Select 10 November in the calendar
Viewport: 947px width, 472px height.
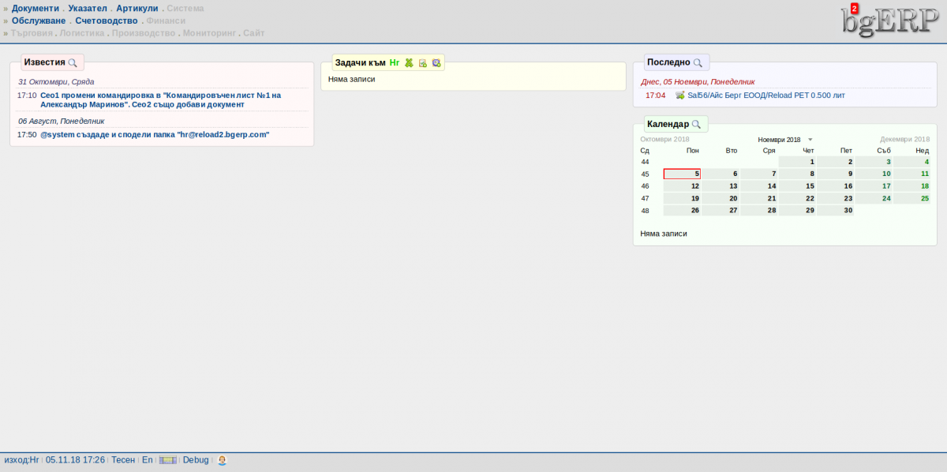874,174
